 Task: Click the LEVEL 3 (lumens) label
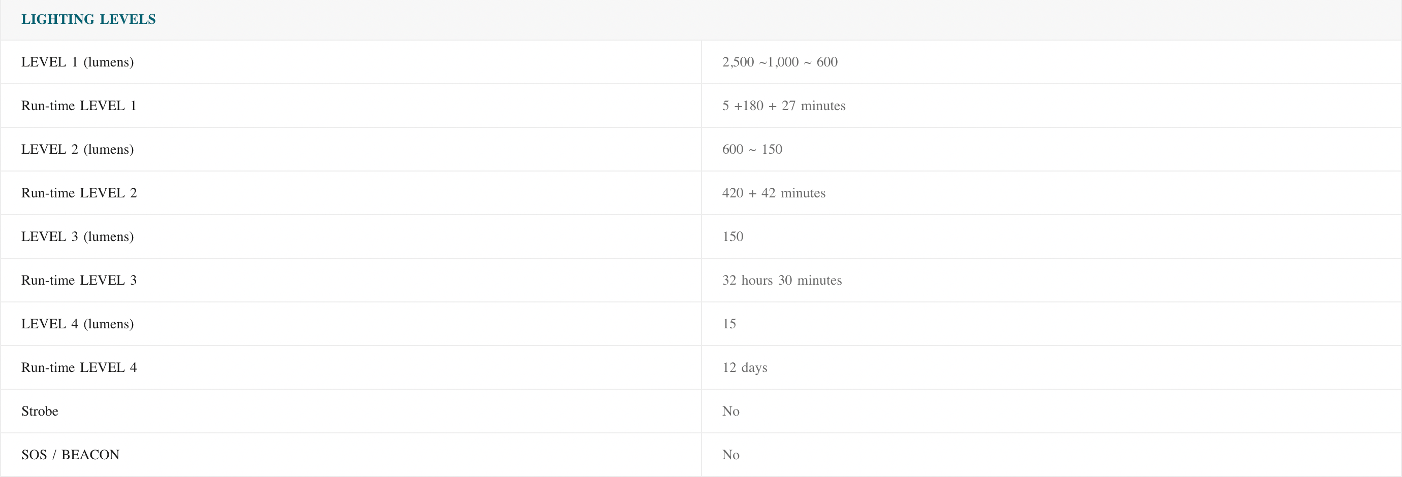click(77, 236)
